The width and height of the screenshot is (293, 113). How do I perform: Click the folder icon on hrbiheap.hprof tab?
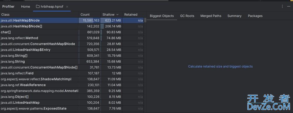click(x=38, y=6)
